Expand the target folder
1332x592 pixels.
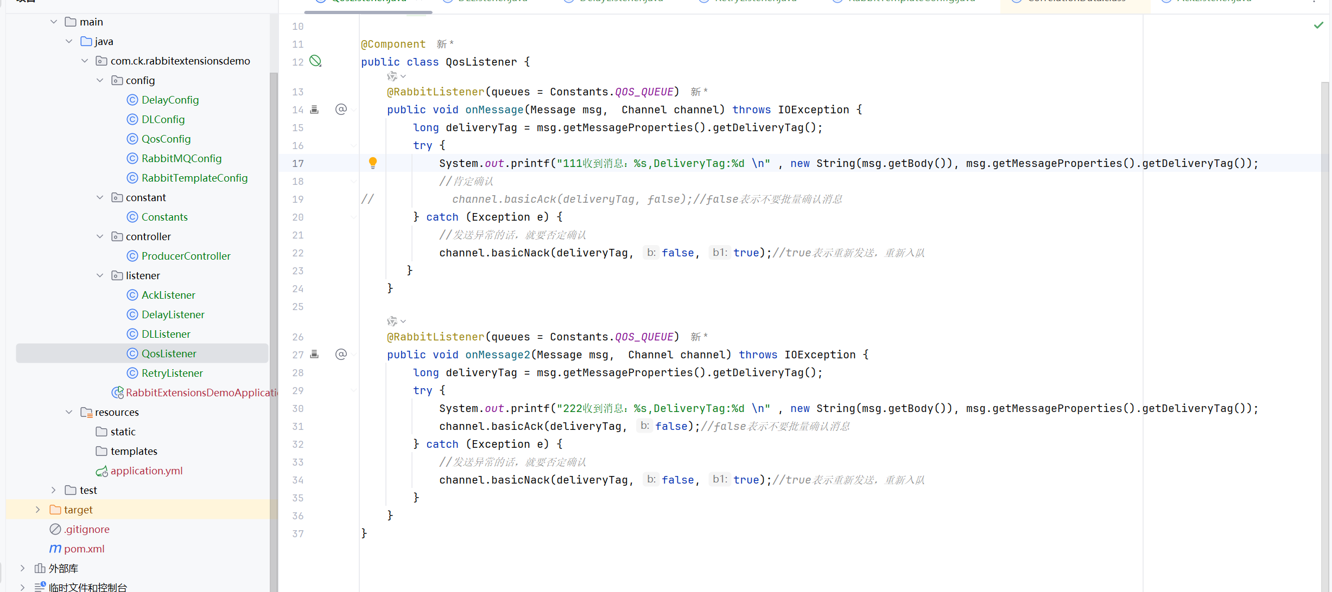pyautogui.click(x=37, y=510)
